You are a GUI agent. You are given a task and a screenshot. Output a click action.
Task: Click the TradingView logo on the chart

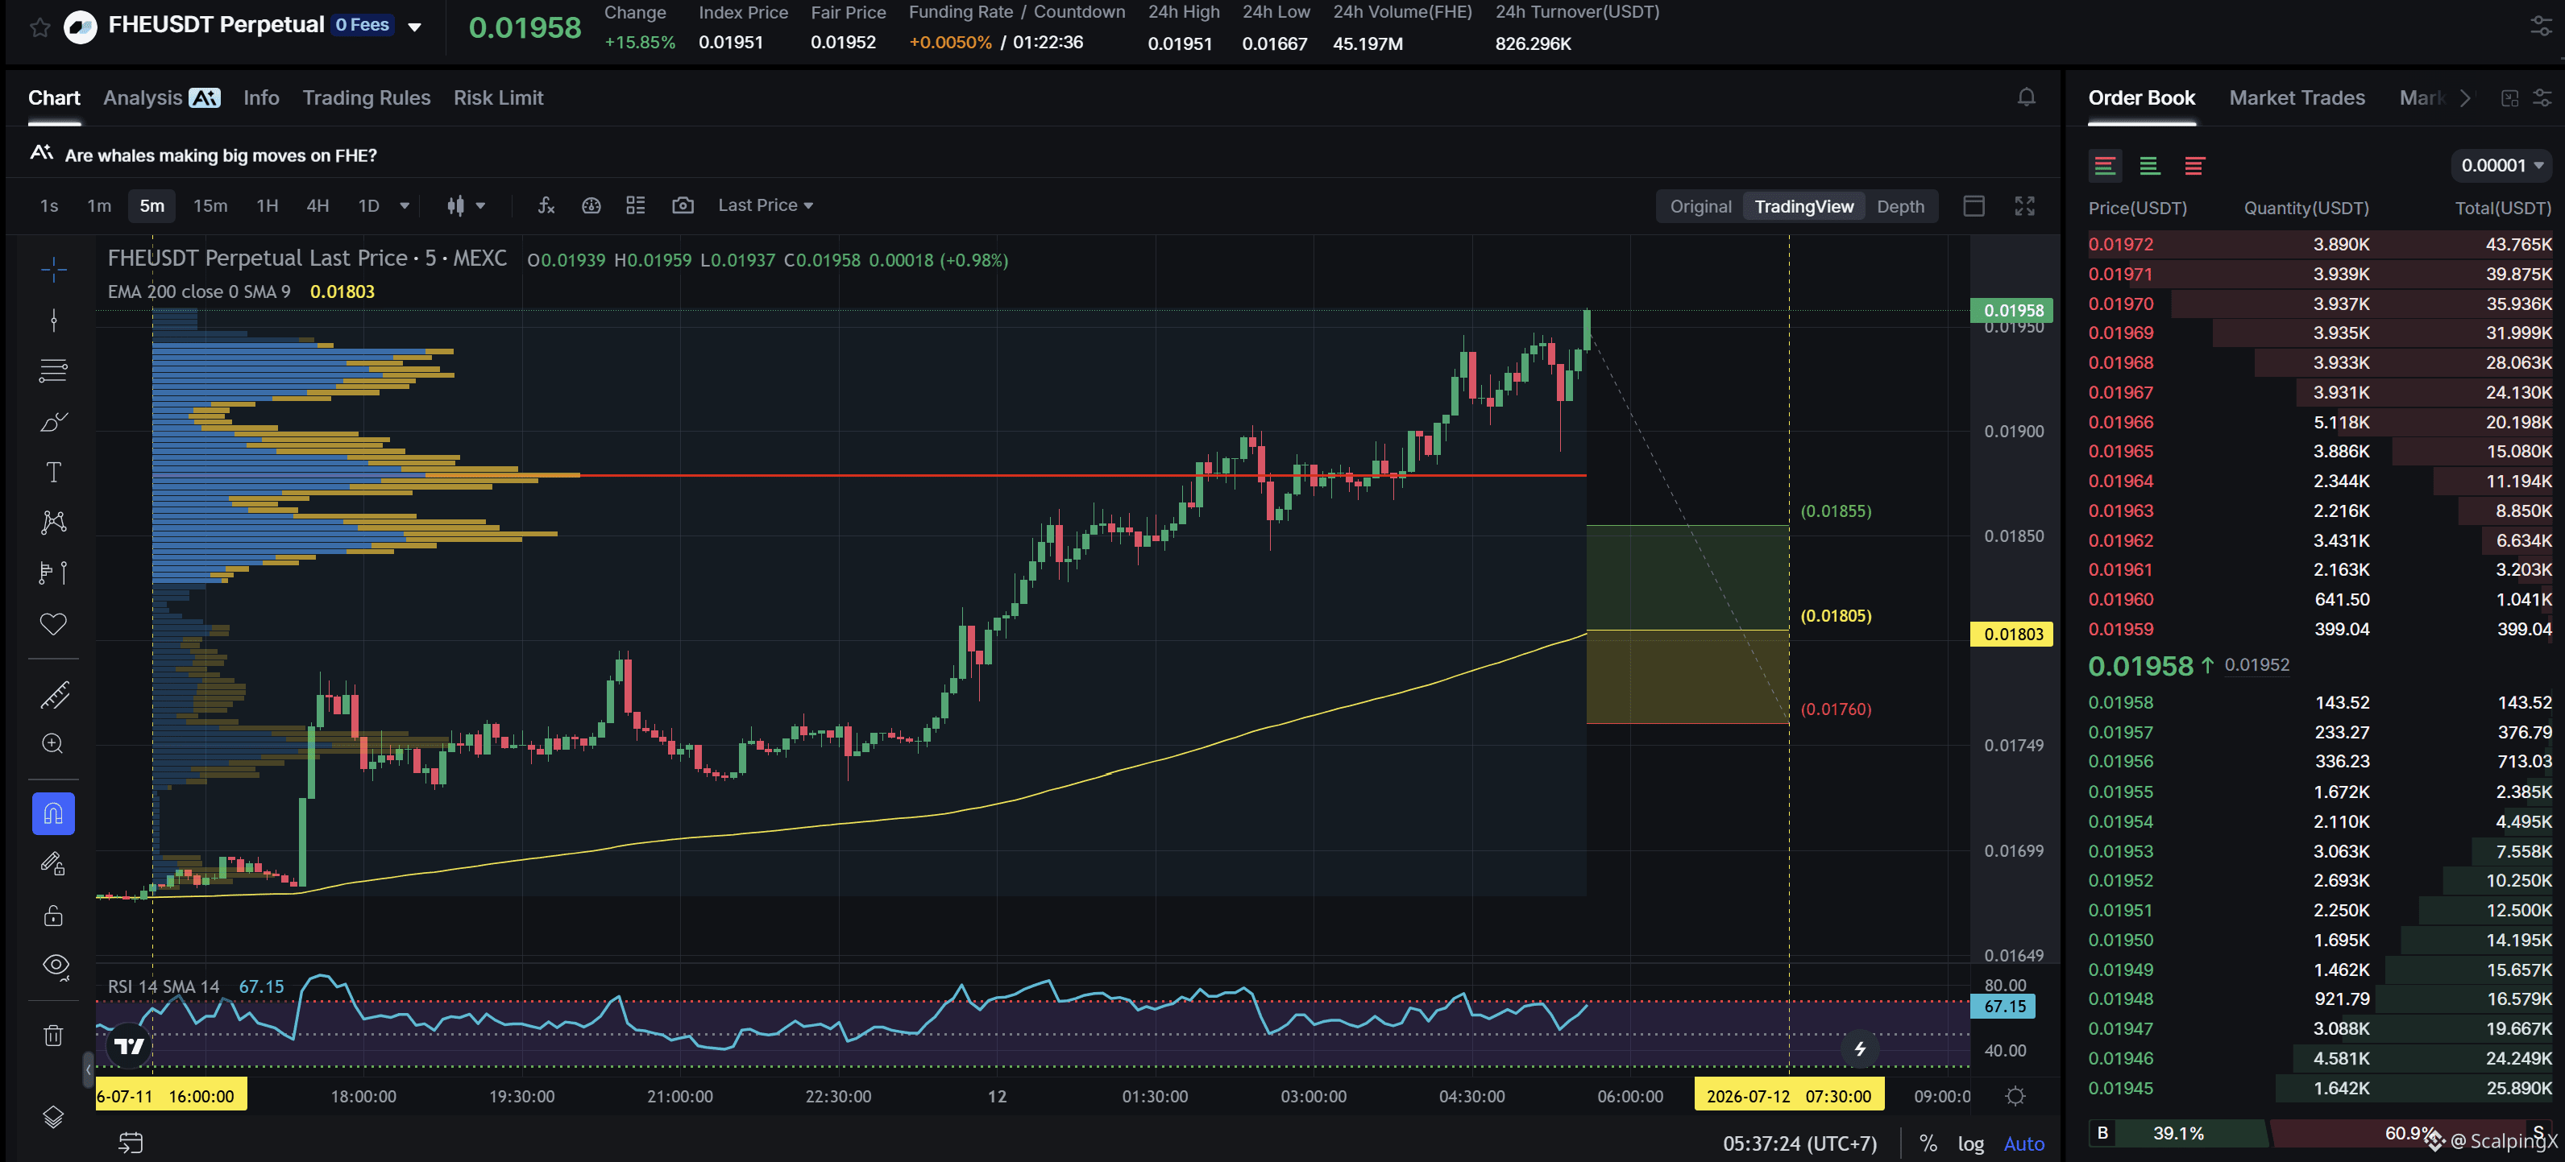[130, 1045]
